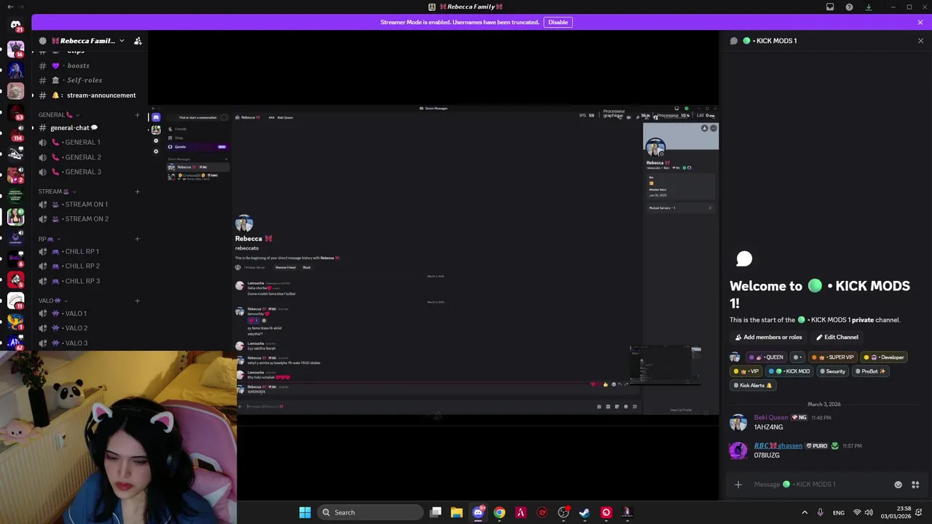
Task: Dismiss the Streamer Mode banner
Action: (920, 22)
